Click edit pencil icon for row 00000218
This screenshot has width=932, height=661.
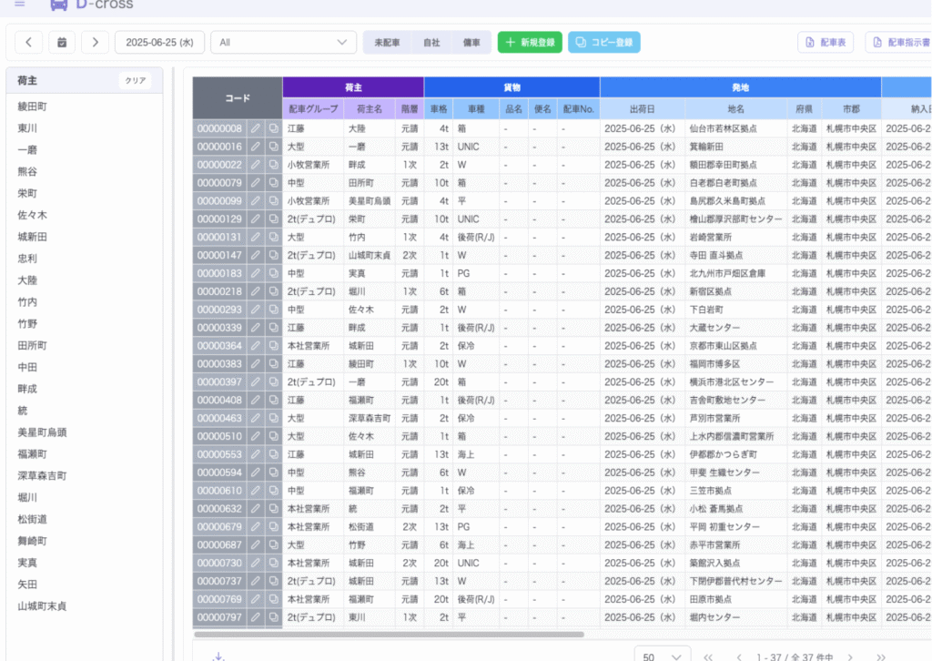pyautogui.click(x=256, y=291)
